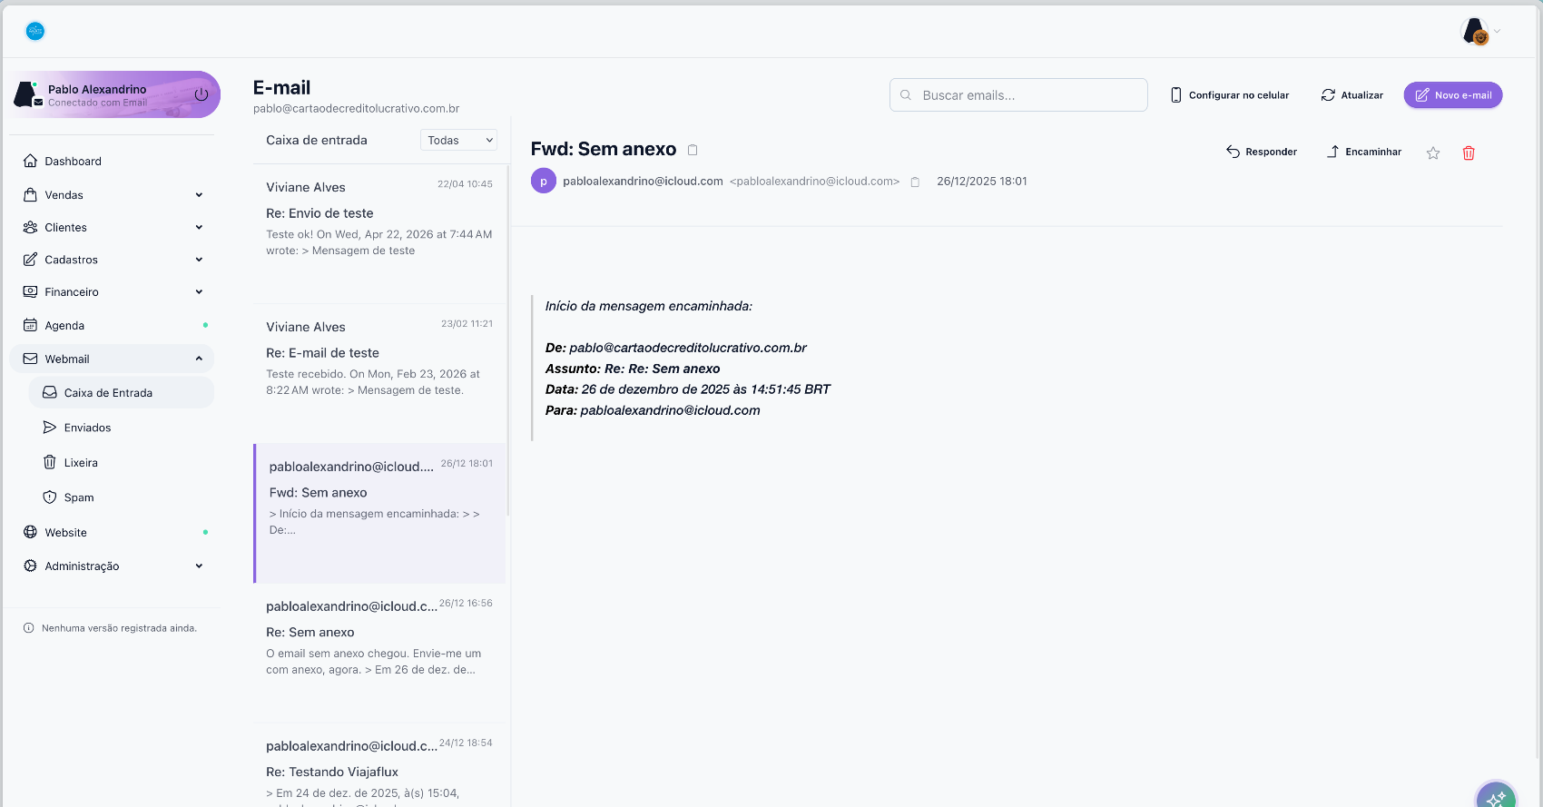The width and height of the screenshot is (1543, 807).
Task: Click the power icon on the Pablo Alexandrino card
Action: 201,94
